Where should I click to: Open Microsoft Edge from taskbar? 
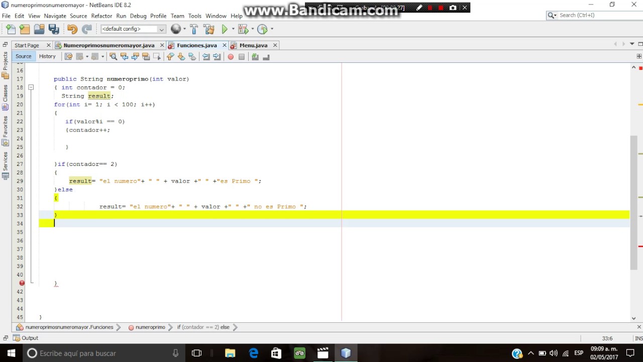click(x=254, y=353)
